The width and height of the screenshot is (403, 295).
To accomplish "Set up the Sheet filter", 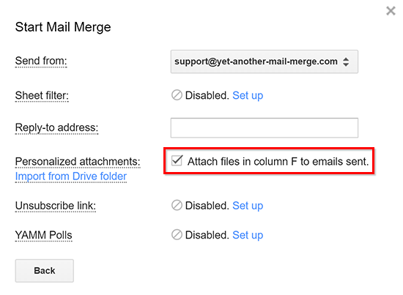I will (248, 95).
